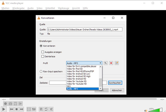Enable random shuffle playback
Viewport: 166px width, 112px height.
[x=51, y=109]
